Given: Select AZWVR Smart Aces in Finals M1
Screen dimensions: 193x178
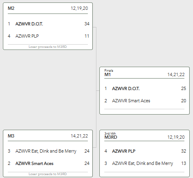Looking at the screenshot, I should [x=131, y=101].
